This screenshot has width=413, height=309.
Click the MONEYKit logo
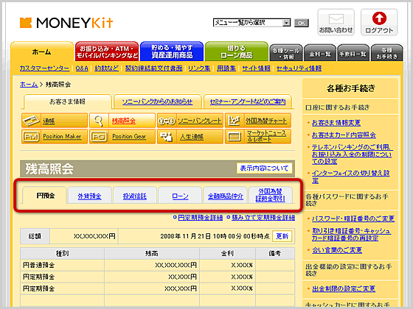point(66,23)
